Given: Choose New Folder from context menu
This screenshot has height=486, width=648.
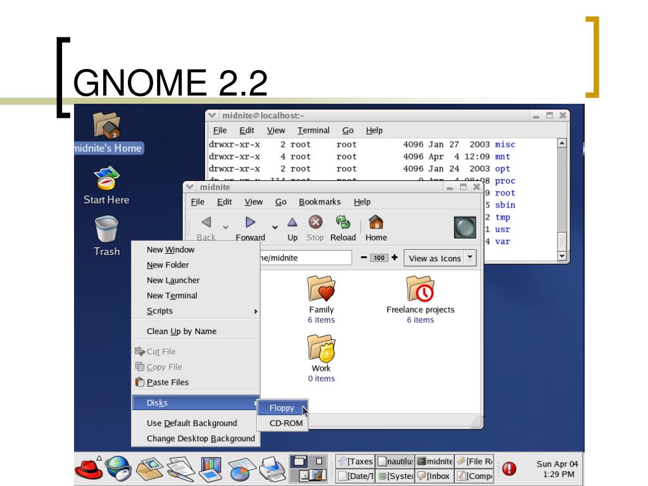Looking at the screenshot, I should (x=196, y=265).
